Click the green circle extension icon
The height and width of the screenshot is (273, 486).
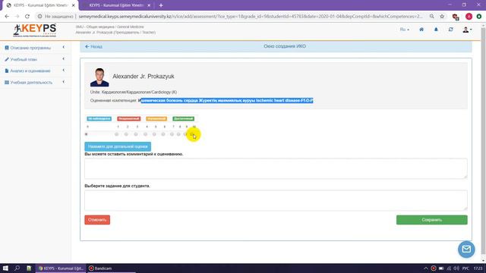(479, 17)
